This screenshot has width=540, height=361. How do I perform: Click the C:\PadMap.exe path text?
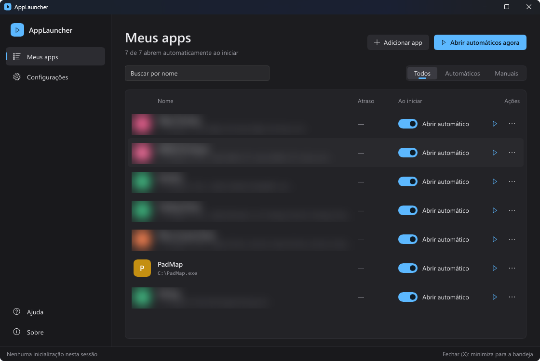(177, 273)
